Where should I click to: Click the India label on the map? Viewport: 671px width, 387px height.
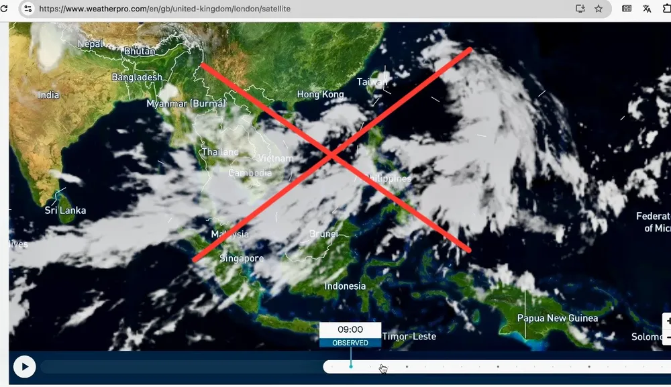click(48, 95)
